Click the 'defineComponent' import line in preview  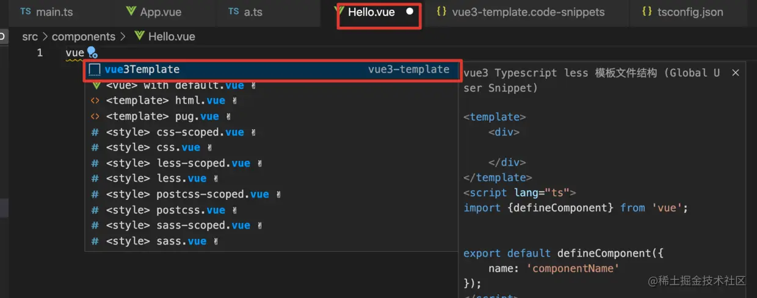coord(576,208)
